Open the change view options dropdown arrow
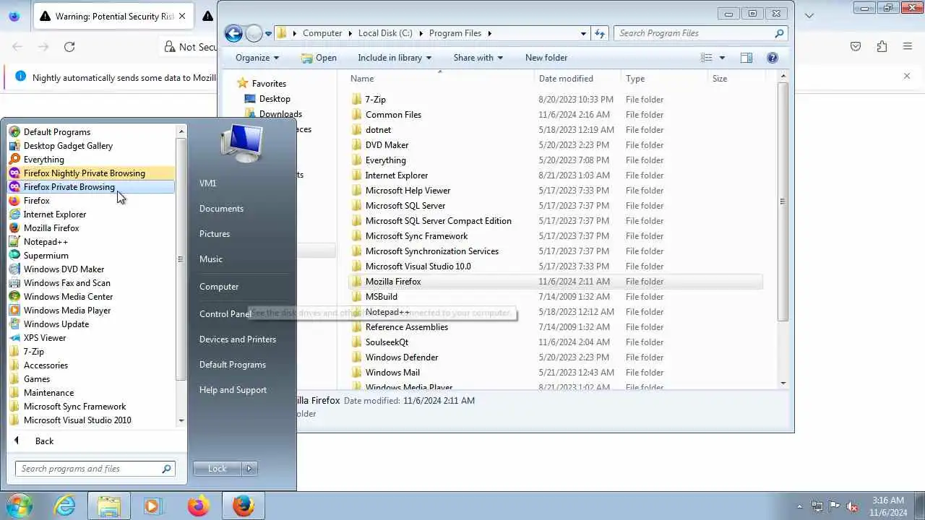Viewport: 925px width, 520px height. click(721, 58)
